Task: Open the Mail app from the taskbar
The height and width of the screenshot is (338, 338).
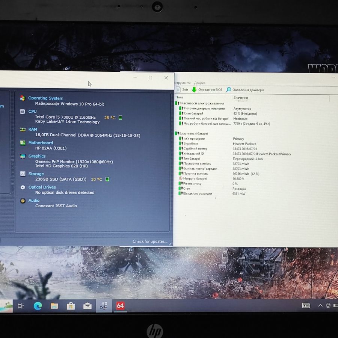Action: tap(87, 306)
